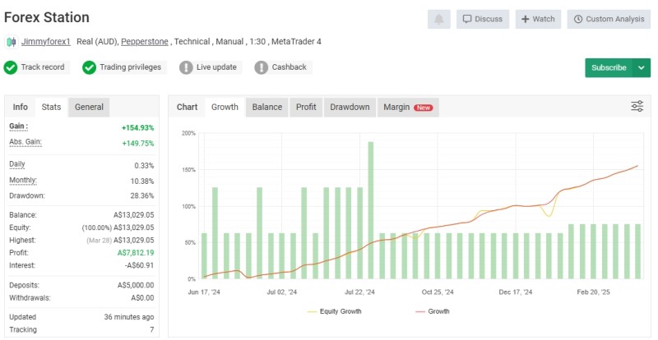Click the chart settings sliders icon
Image resolution: width=658 pixels, height=340 pixels.
(637, 107)
